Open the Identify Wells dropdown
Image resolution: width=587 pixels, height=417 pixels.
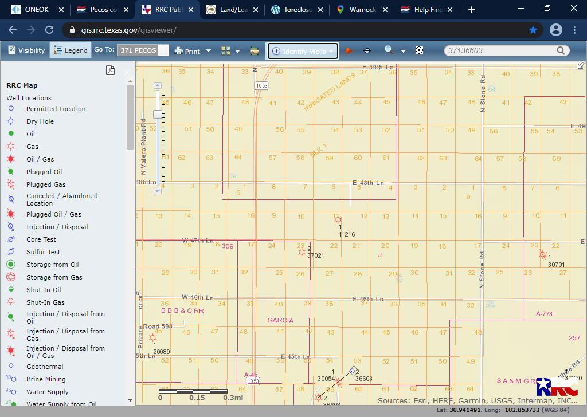click(303, 51)
